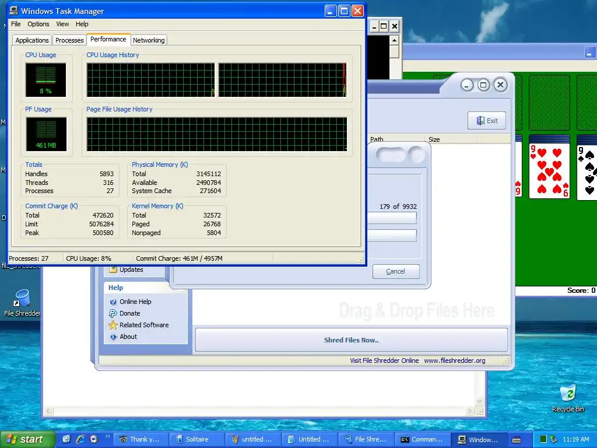Open the File menu in Task Manager

pyautogui.click(x=16, y=24)
